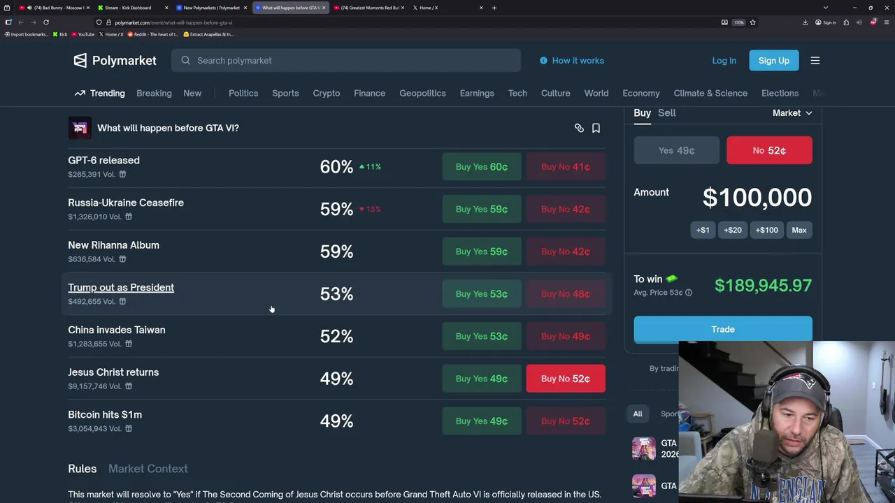Click the gift icon beside Jesus Christ returns volume

tap(129, 386)
